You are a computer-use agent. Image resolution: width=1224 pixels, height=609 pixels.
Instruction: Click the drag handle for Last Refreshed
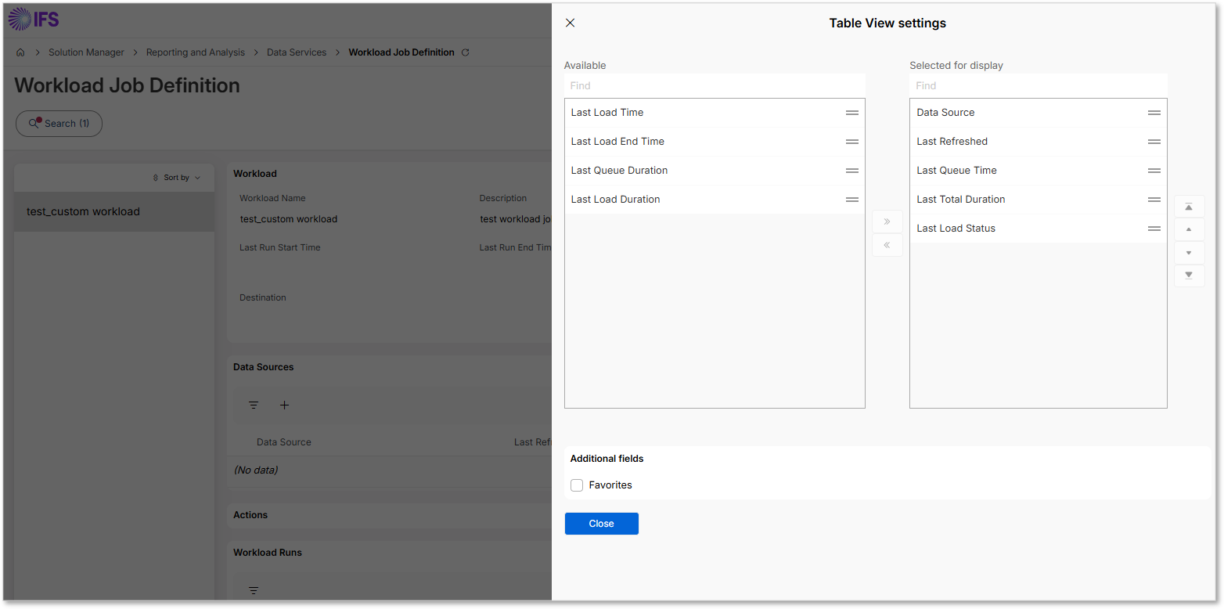point(1154,142)
